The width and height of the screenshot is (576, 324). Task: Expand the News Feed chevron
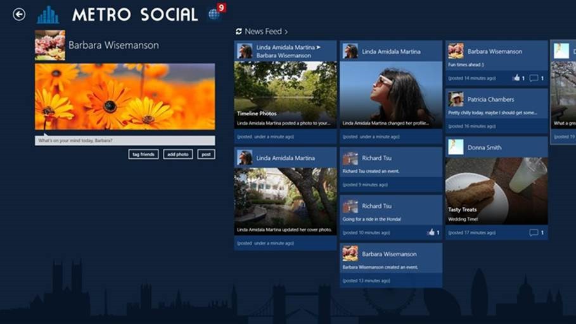pos(286,32)
